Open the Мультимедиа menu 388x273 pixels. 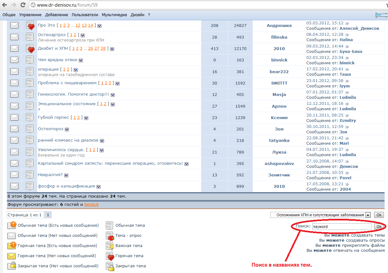tap(114, 15)
